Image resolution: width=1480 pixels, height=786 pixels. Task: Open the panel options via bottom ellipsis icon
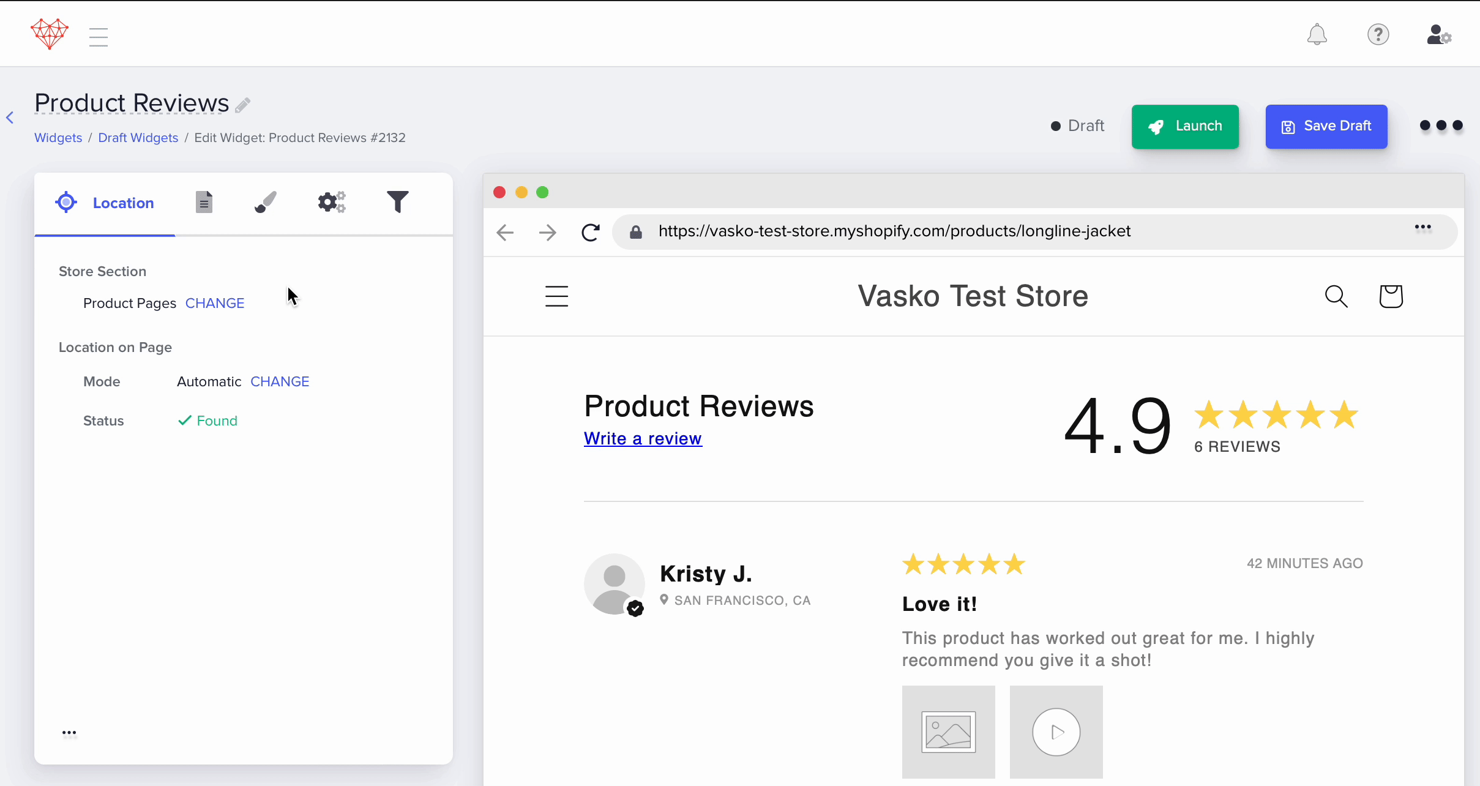[x=69, y=733]
